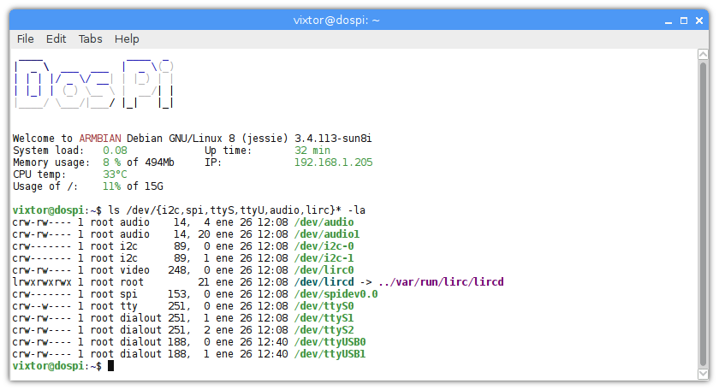The width and height of the screenshot is (719, 390).
Task: Click the window title vixtor@dospi: ~
Action: tap(336, 21)
